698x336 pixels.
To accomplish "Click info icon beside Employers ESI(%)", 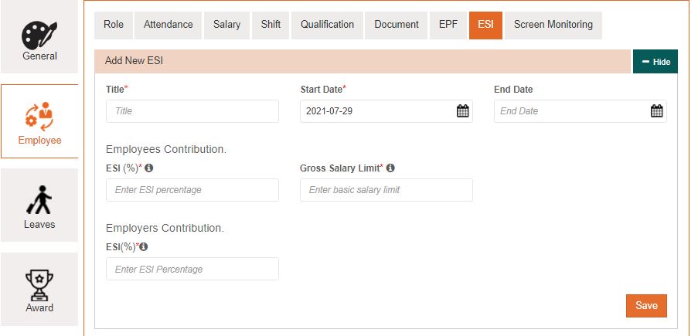I will coord(143,246).
